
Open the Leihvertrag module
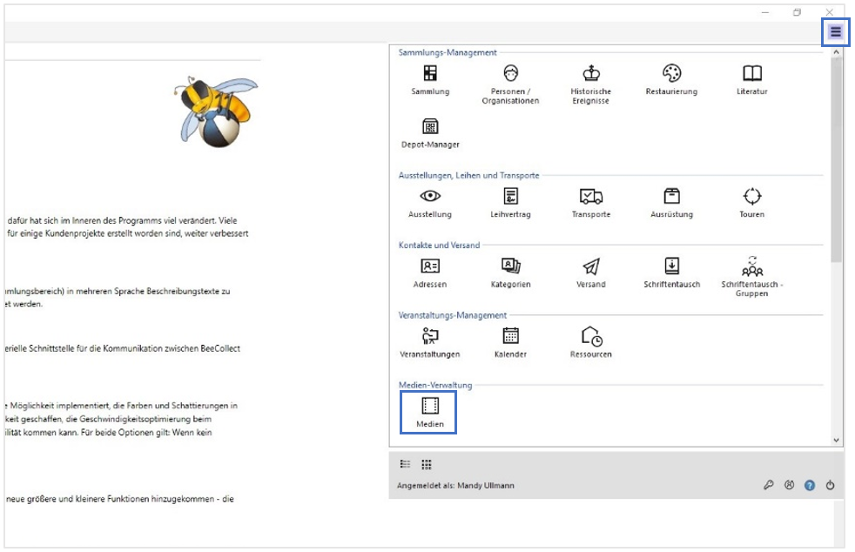[x=510, y=197]
